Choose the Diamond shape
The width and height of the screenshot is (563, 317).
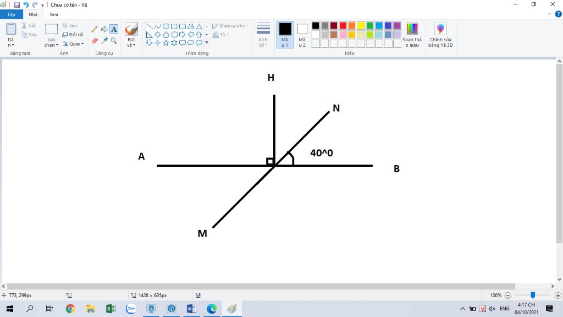pyautogui.click(x=158, y=35)
